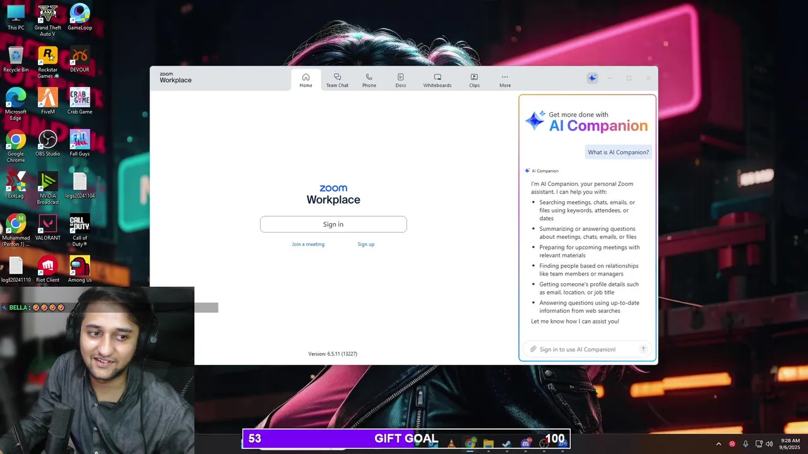Open the volume control in system tray

coord(769,444)
